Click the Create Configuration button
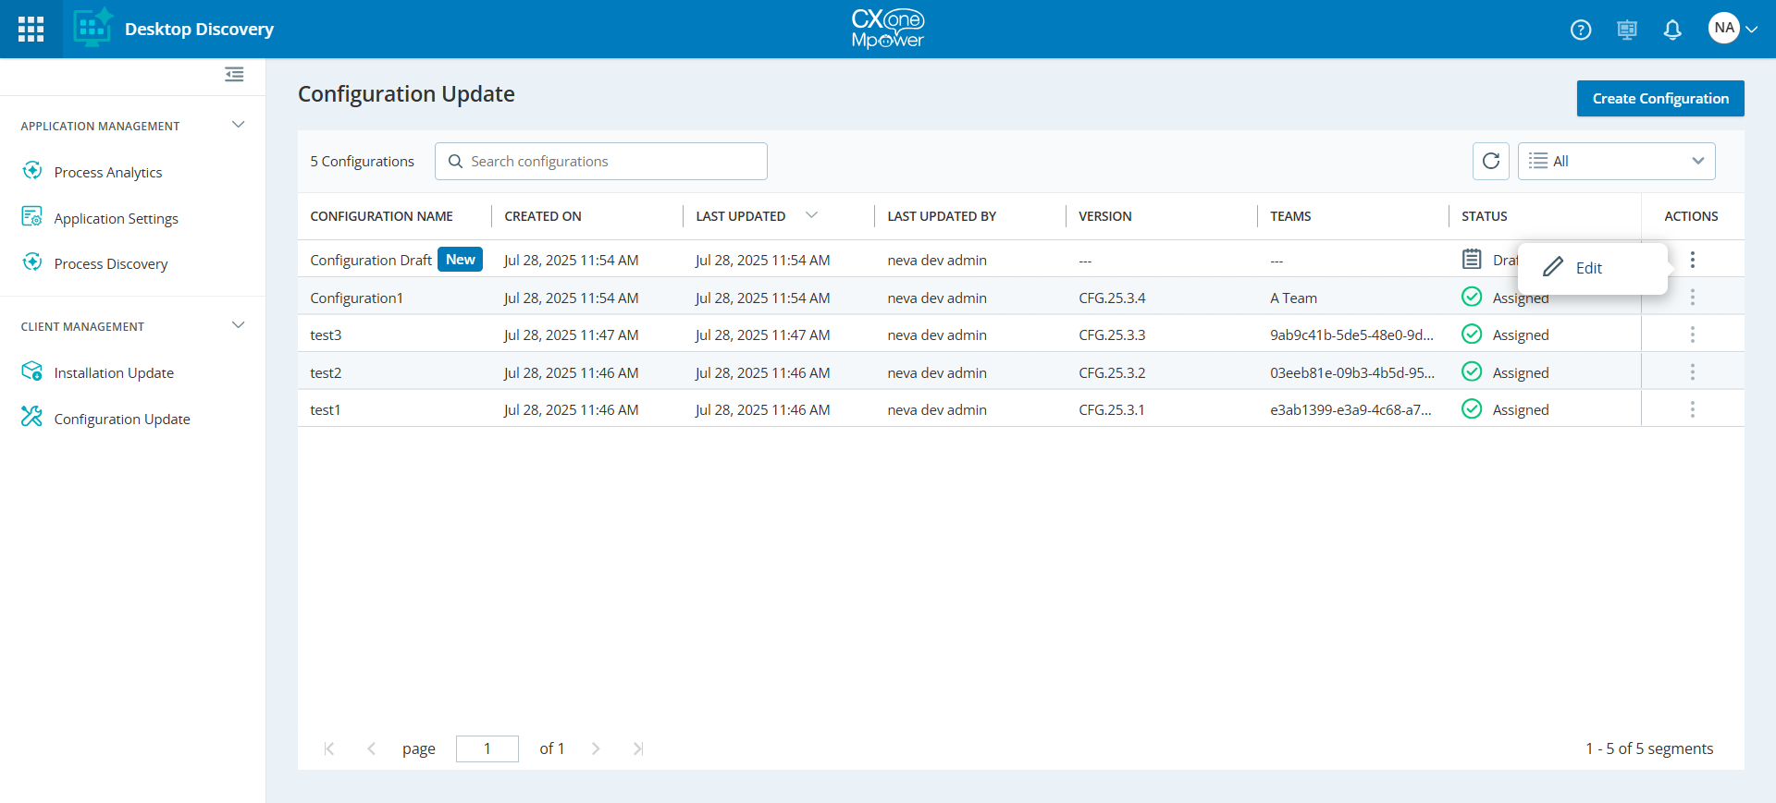Viewport: 1776px width, 803px height. (1659, 98)
